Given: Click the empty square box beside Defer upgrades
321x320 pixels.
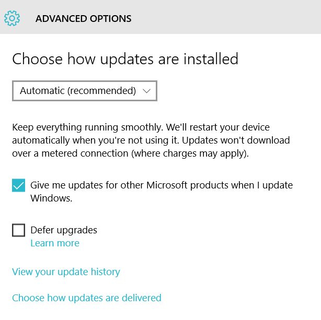Looking at the screenshot, I should 19,230.
